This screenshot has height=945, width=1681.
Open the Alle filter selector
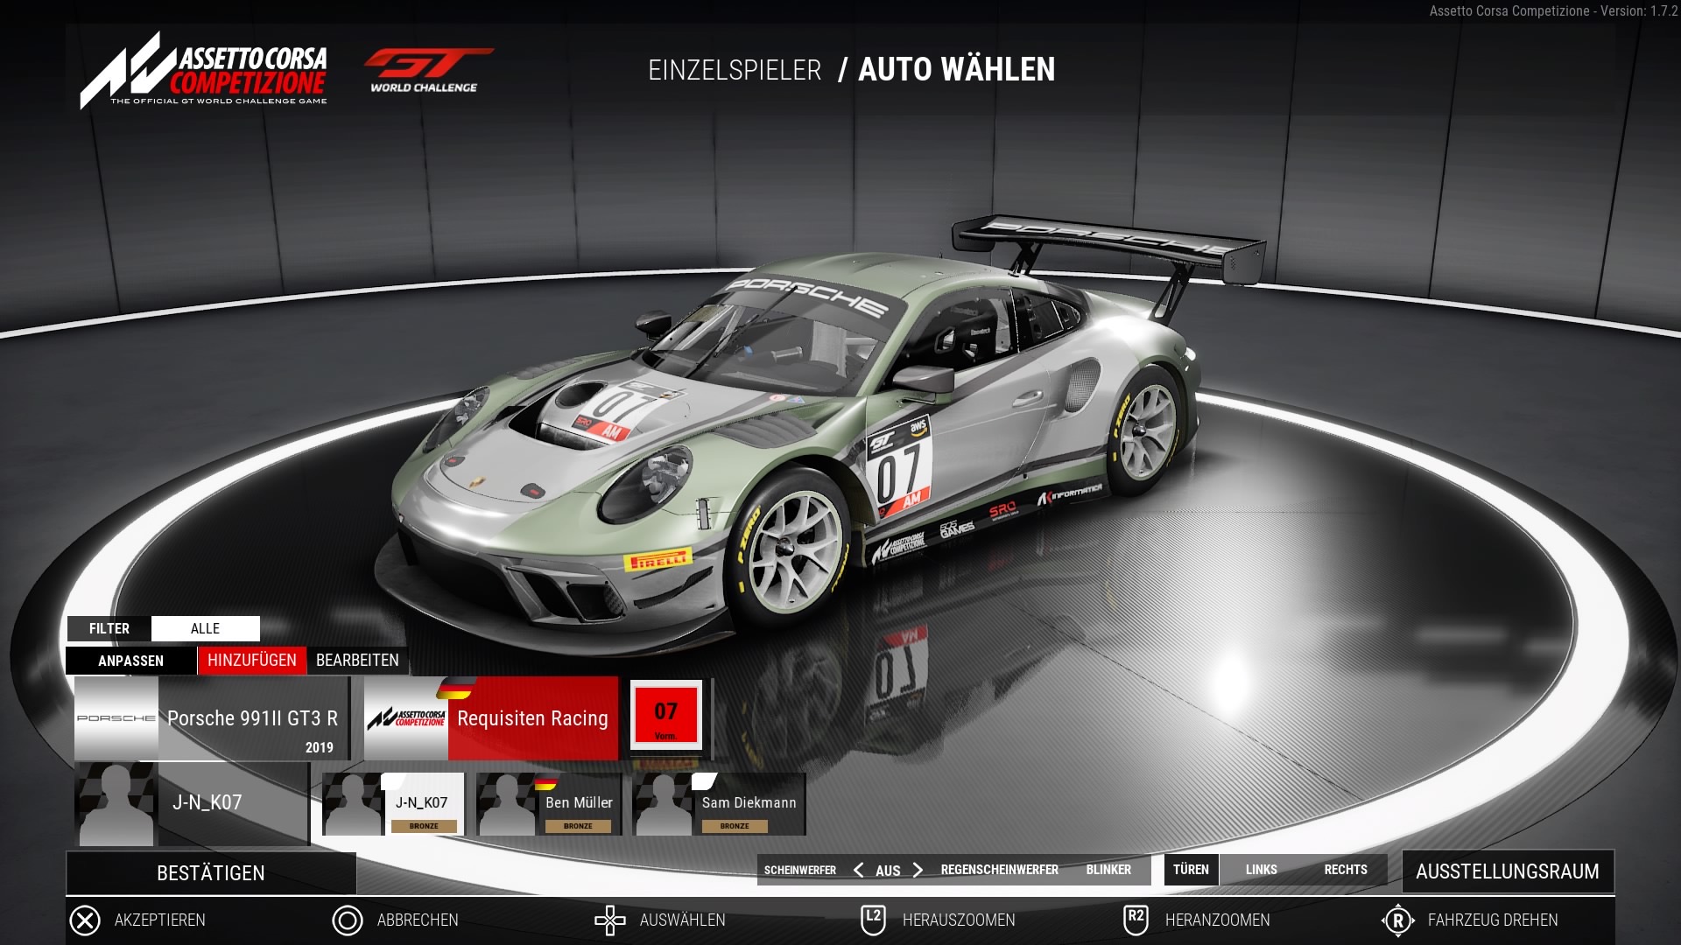(x=205, y=628)
